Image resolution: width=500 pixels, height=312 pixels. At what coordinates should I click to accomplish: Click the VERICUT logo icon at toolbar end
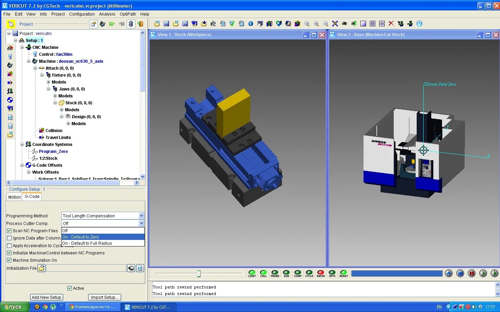pyautogui.click(x=419, y=24)
